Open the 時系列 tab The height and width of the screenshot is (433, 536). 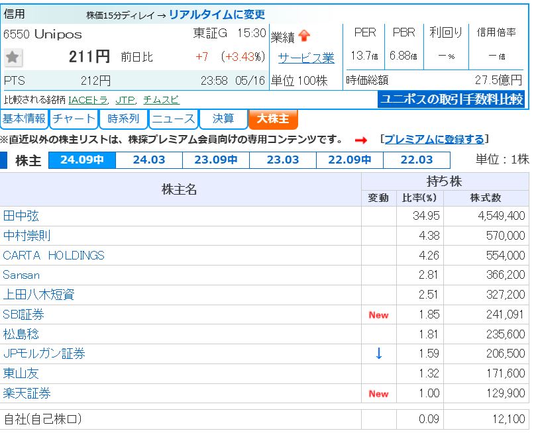point(123,119)
